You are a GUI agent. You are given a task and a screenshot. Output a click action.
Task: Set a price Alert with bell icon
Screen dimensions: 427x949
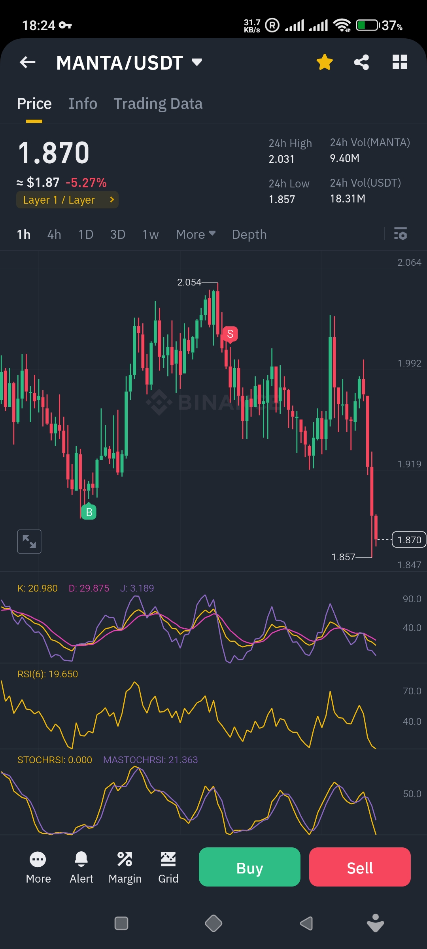(81, 868)
